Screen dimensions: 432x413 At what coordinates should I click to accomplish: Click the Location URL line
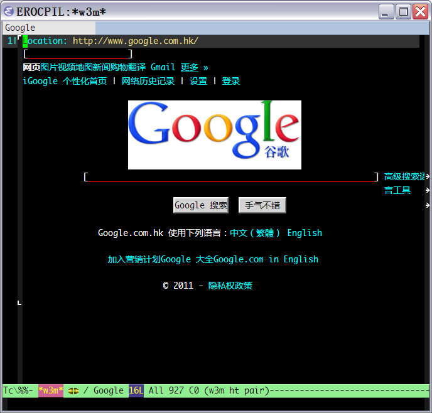pyautogui.click(x=111, y=41)
